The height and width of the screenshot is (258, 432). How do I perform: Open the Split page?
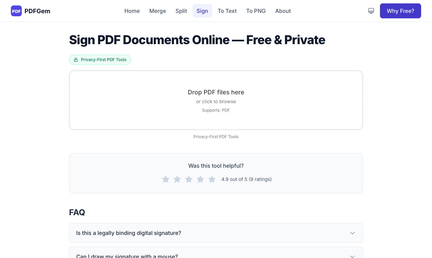181,11
